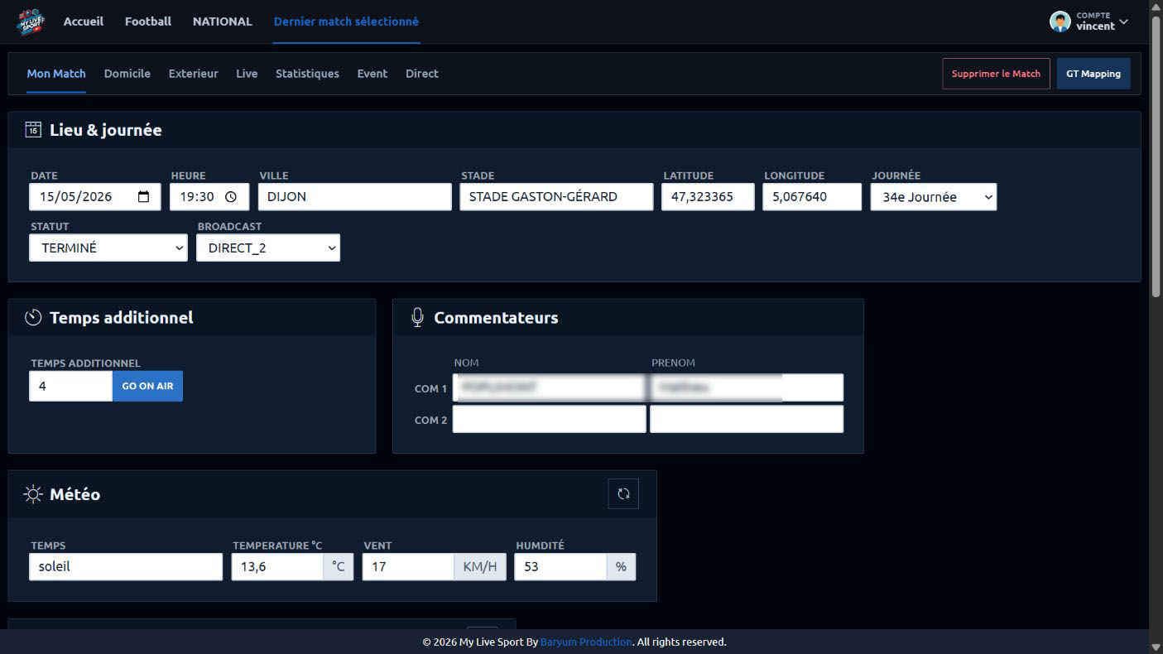Image resolution: width=1163 pixels, height=654 pixels.
Task: Click the COM 1 Nom field
Action: coord(550,387)
